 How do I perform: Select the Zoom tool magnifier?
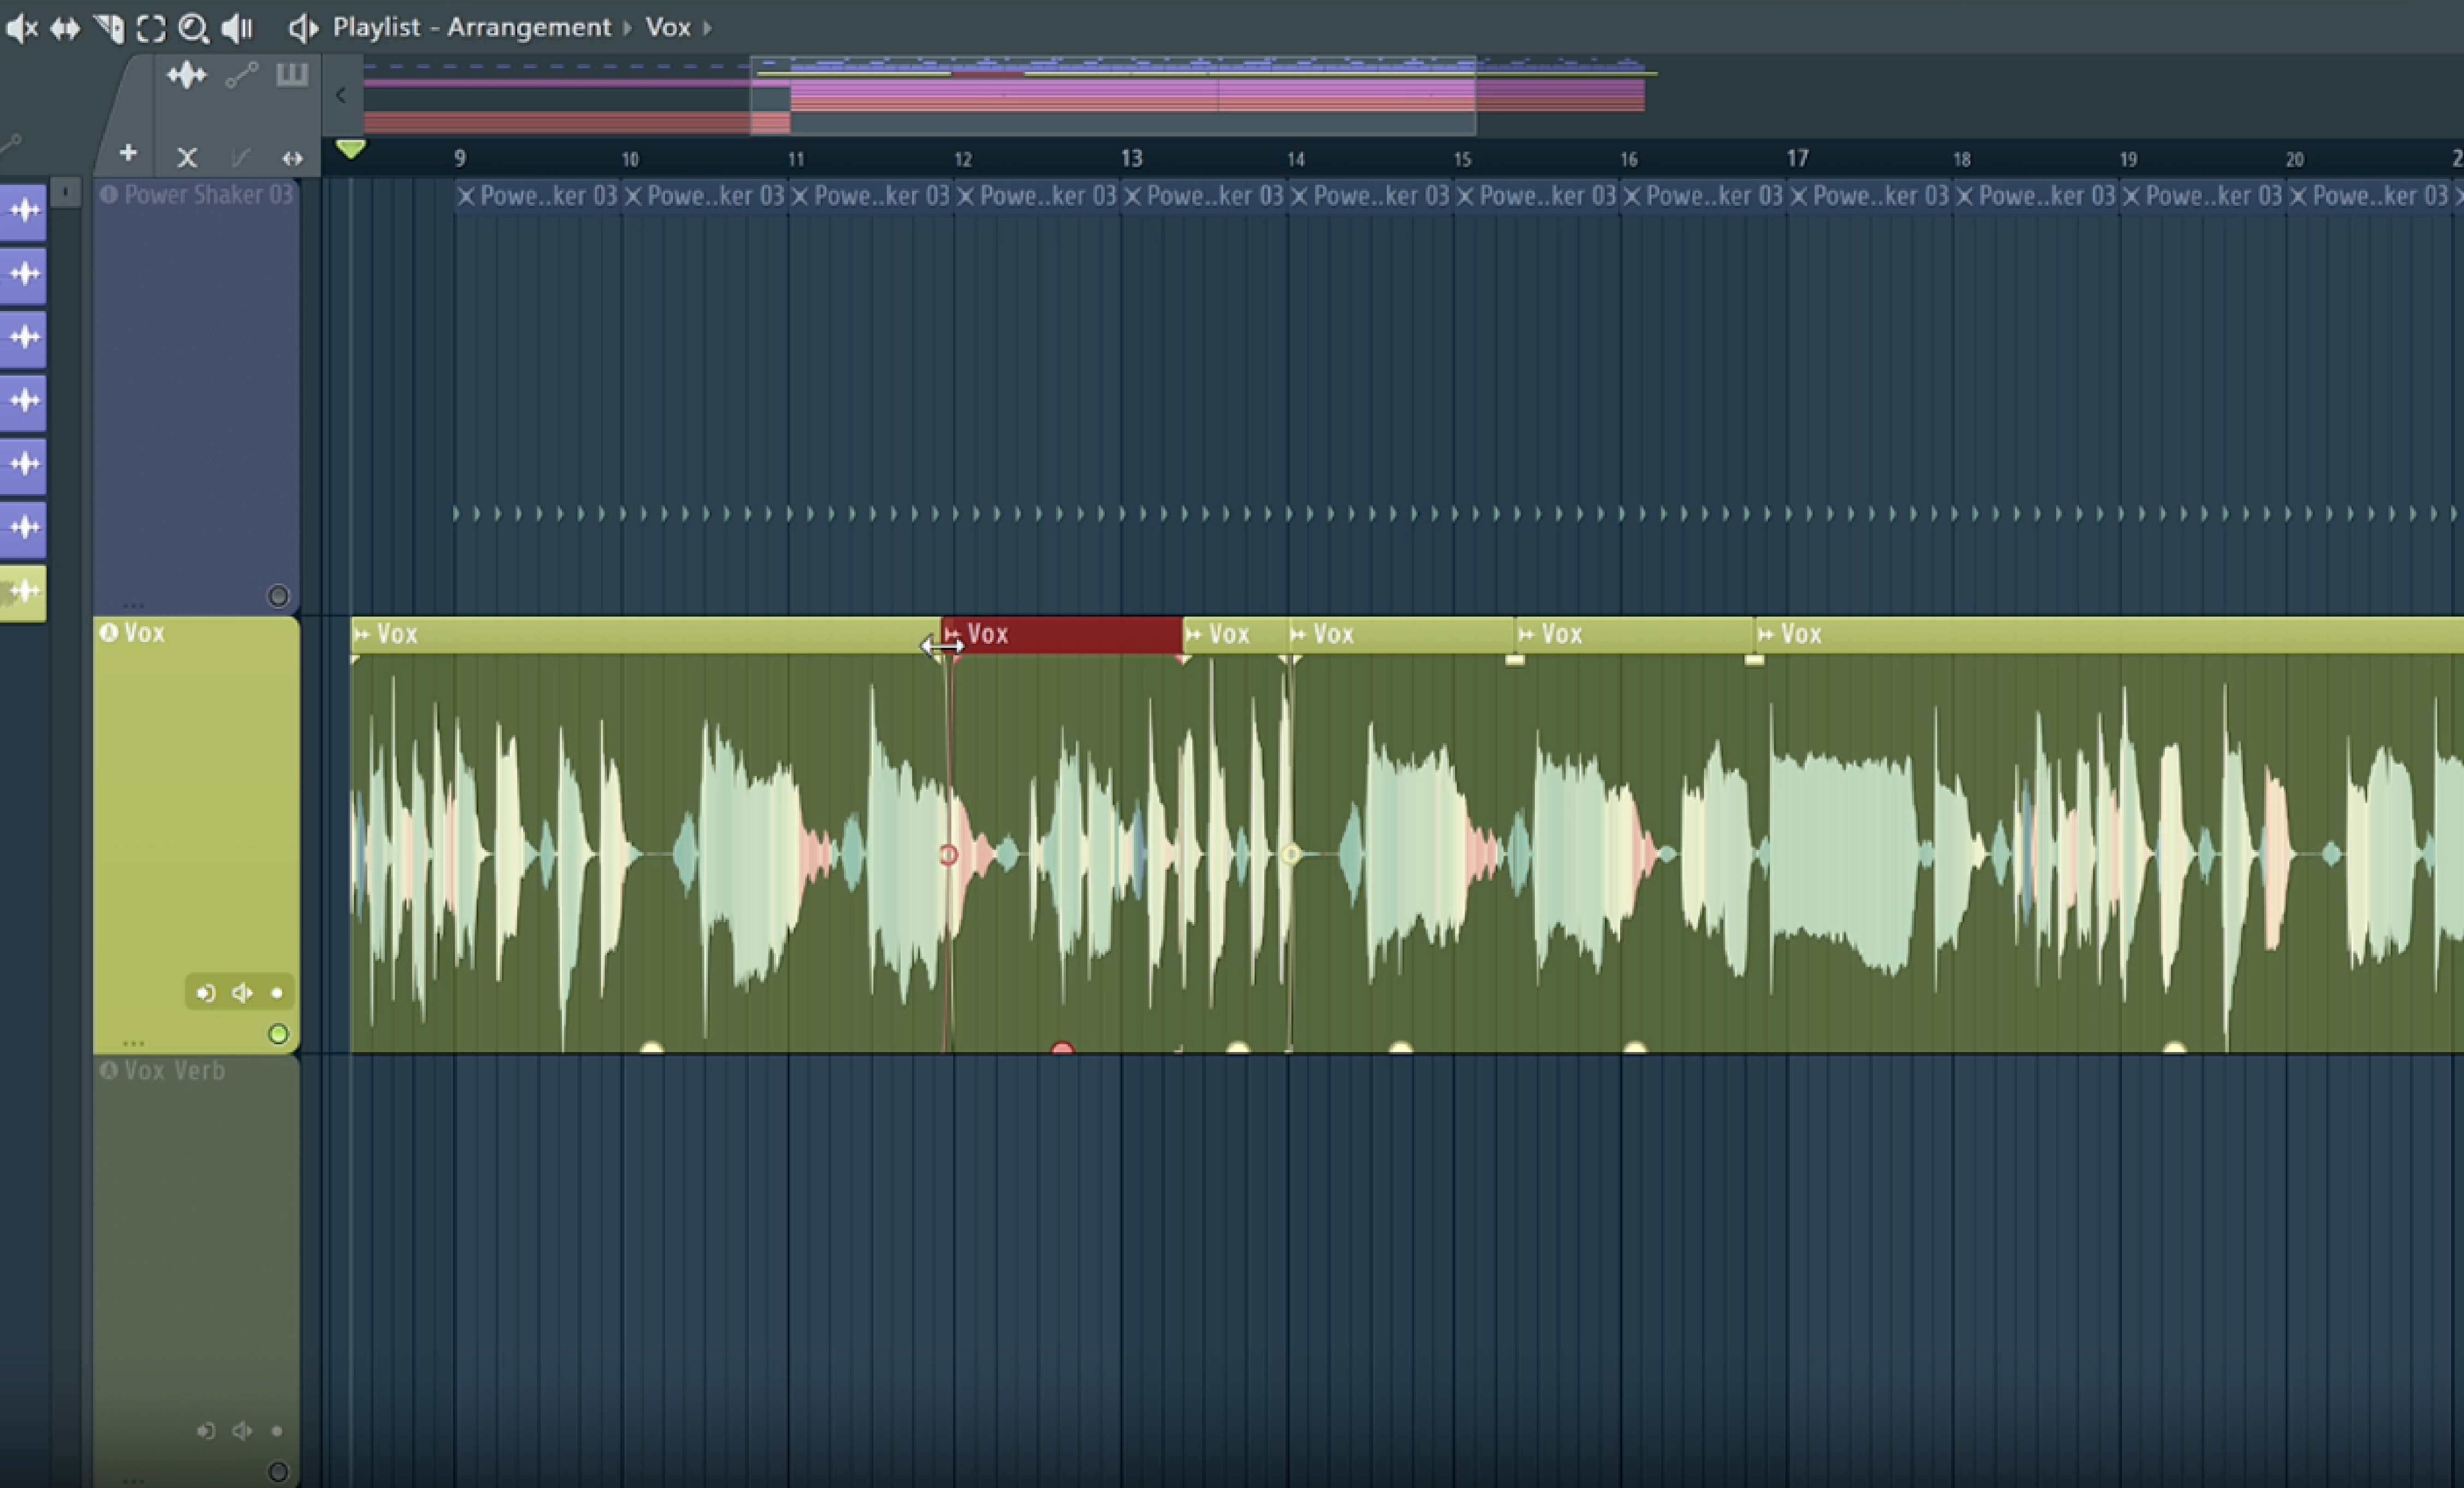(x=193, y=28)
